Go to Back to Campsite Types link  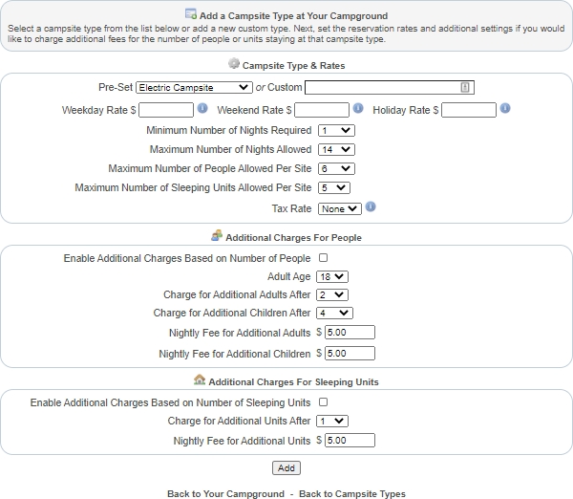(x=351, y=494)
